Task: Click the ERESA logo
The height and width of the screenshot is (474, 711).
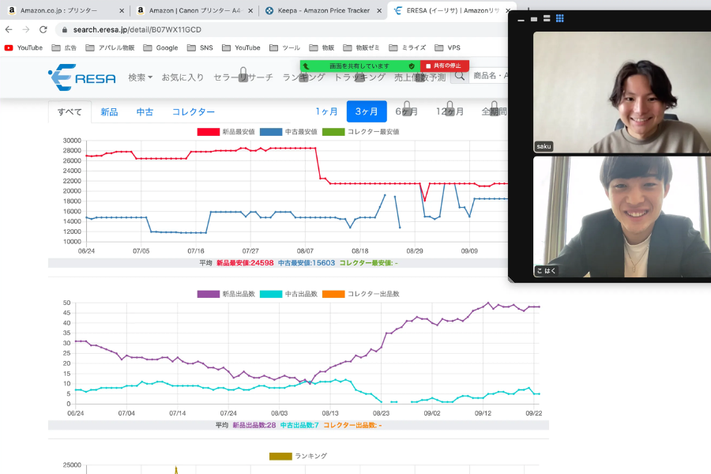Action: 82,77
